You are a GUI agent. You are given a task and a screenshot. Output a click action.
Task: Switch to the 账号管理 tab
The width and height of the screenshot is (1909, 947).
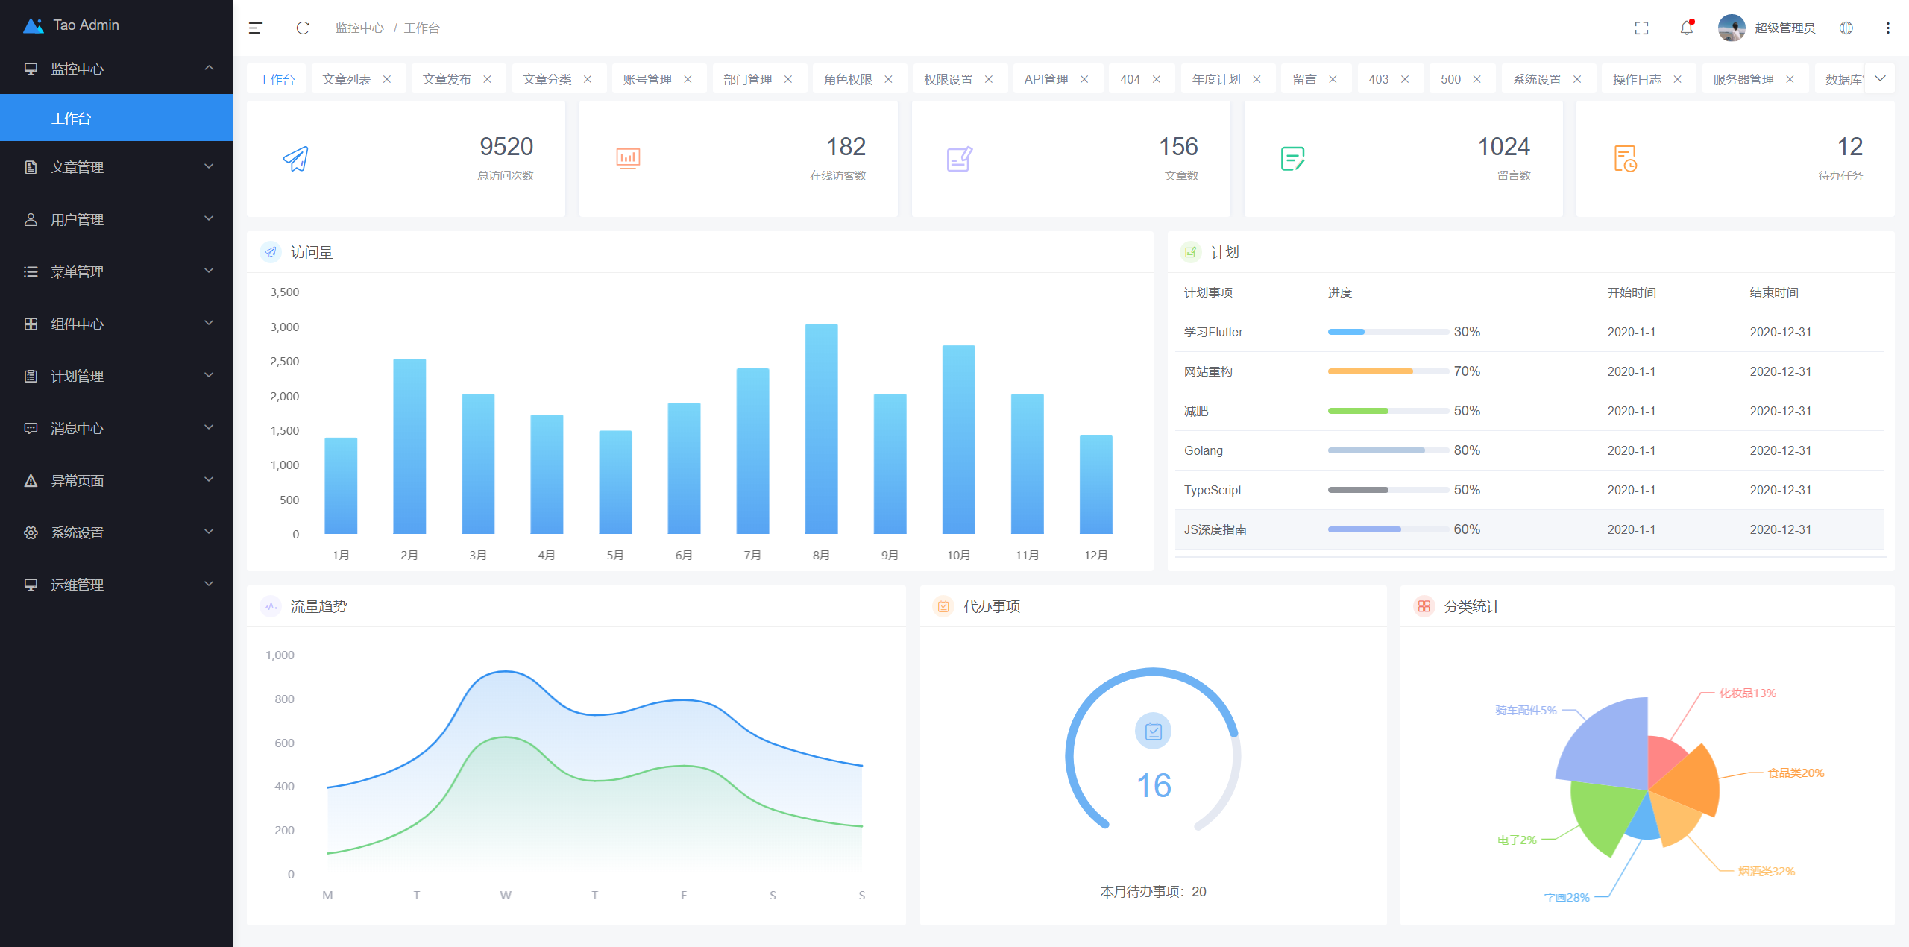tap(647, 79)
